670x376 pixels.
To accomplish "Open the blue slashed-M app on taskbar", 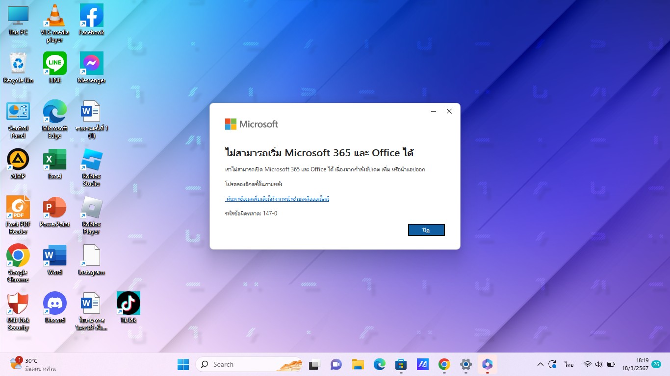I will (x=423, y=364).
